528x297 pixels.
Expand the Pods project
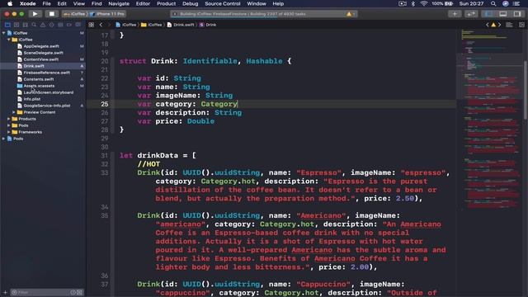3,139
